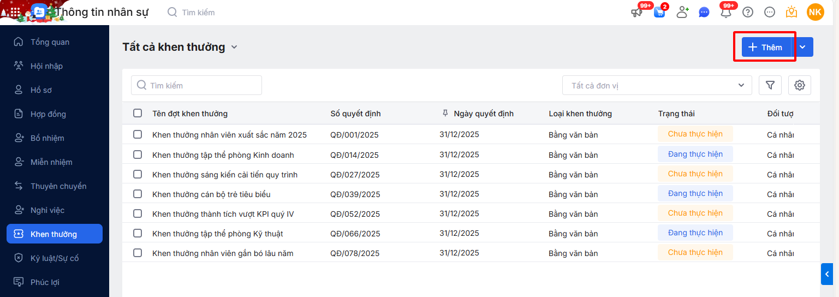839x297 pixels.
Task: Open the megaphone announcements icon
Action: [x=637, y=12]
